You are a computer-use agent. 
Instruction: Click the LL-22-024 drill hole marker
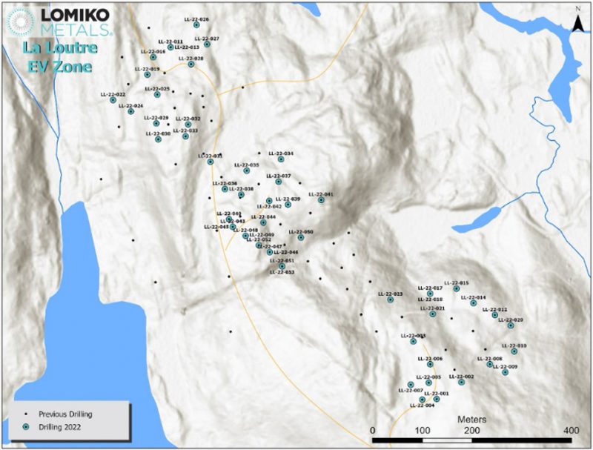131,112
